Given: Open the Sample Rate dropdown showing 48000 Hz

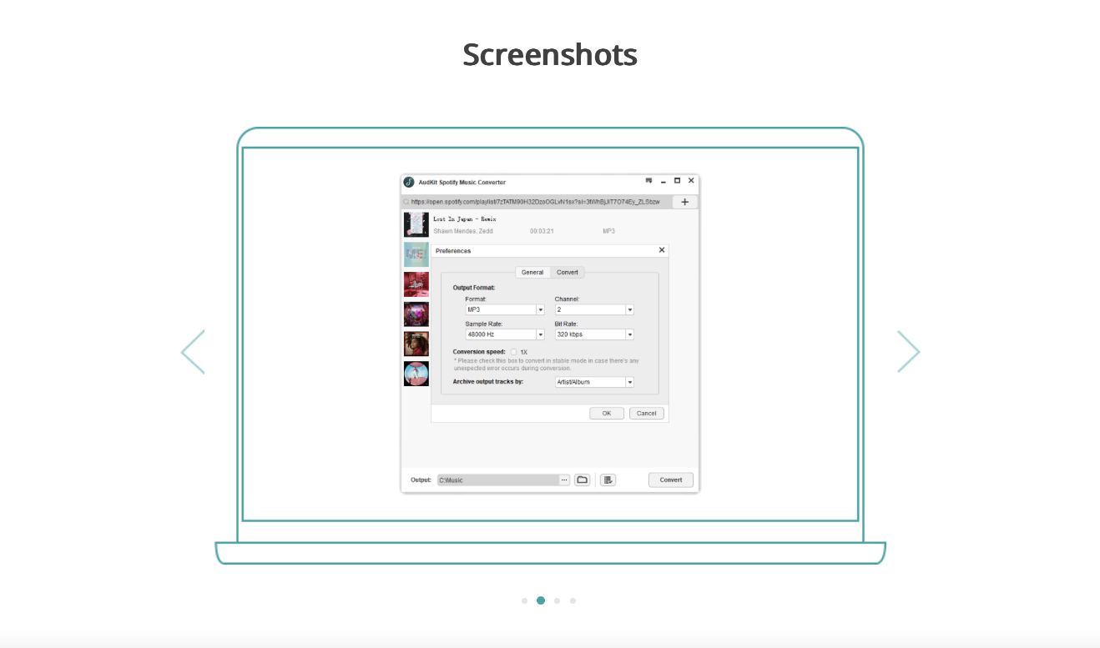Looking at the screenshot, I should tap(505, 334).
